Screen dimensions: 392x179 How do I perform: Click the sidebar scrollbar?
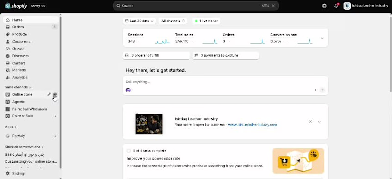point(60,92)
